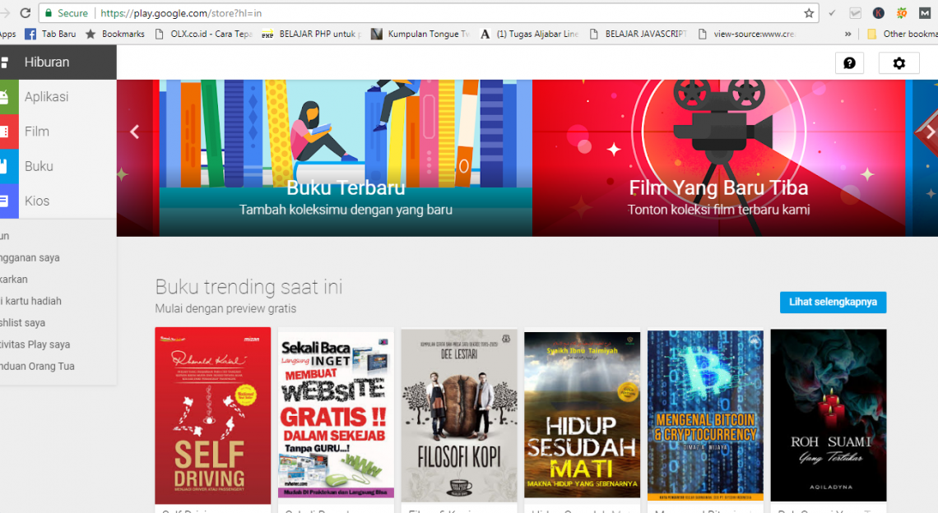
Task: Reload the page with refresh icon
Action: coord(25,13)
